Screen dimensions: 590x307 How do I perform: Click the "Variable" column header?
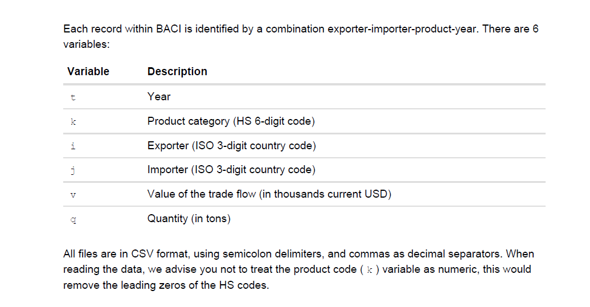coord(88,72)
